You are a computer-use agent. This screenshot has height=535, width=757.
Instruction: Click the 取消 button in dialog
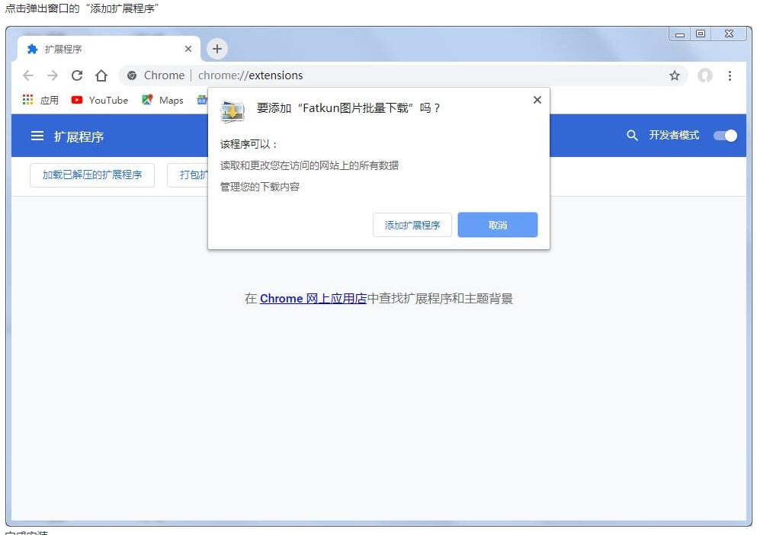point(497,225)
